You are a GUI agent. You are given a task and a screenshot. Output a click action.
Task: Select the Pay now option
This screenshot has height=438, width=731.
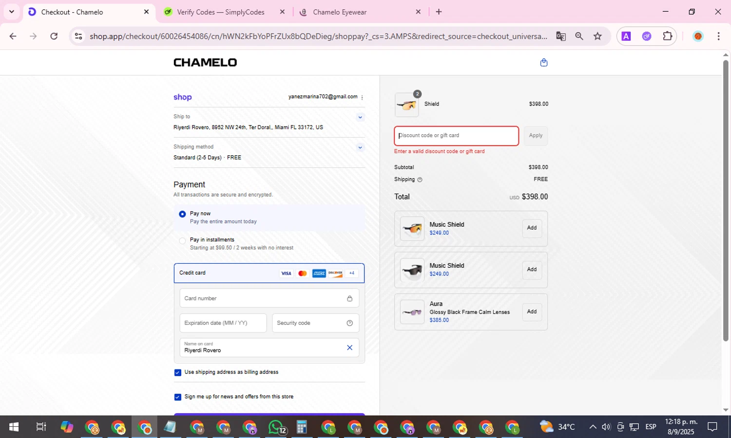click(x=182, y=214)
